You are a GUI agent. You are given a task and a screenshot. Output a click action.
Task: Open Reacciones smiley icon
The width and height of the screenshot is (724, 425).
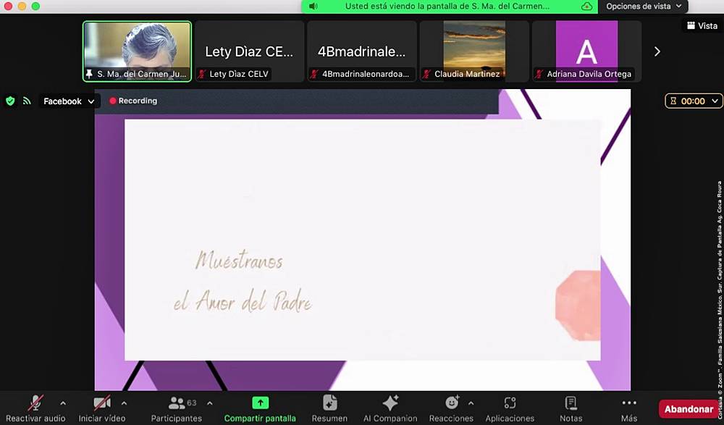tap(452, 403)
